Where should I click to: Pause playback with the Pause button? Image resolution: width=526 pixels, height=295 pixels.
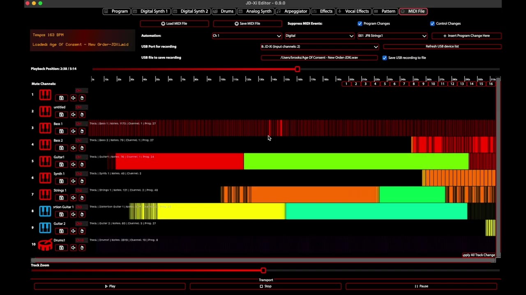pos(421,286)
